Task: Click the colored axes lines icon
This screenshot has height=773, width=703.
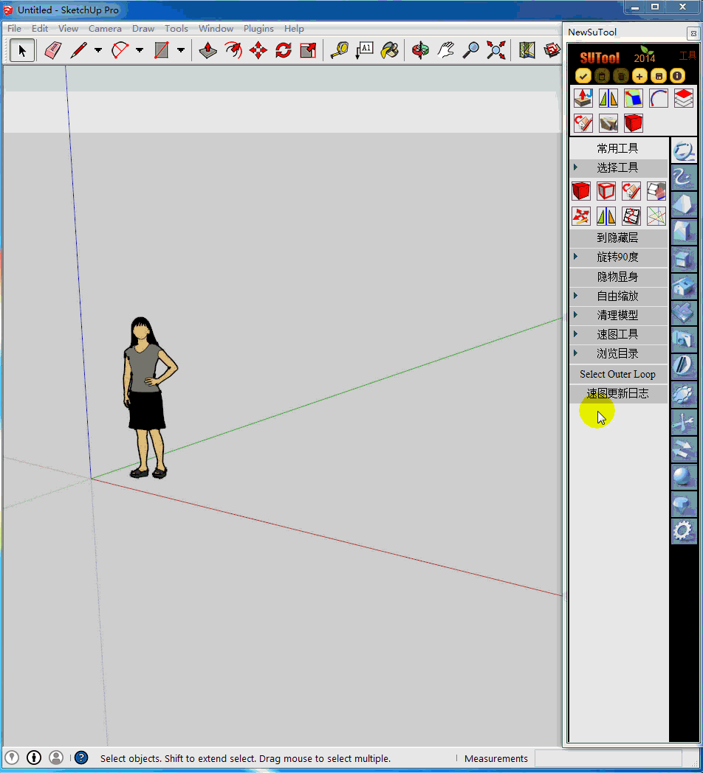Action: (x=656, y=216)
